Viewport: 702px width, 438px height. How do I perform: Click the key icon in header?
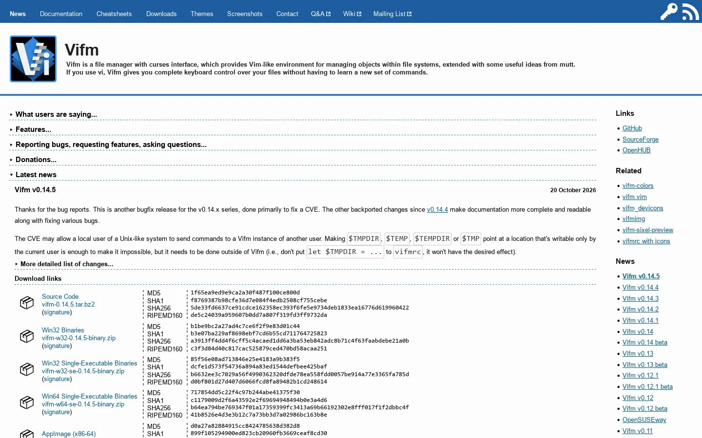tap(669, 11)
